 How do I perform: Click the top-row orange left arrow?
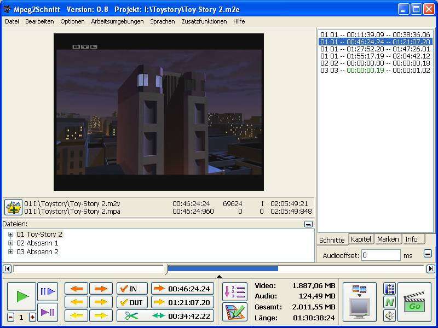[76, 289]
